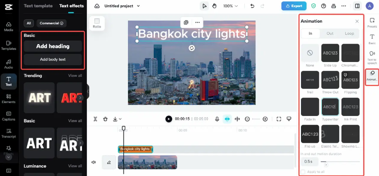Mute the video track audio
This screenshot has width=379, height=176.
94,162
